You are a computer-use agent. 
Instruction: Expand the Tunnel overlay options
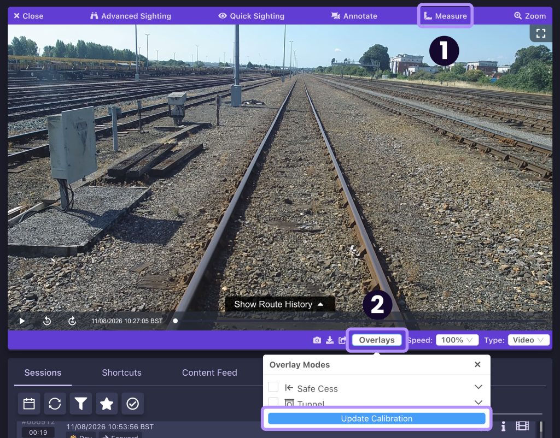(478, 403)
